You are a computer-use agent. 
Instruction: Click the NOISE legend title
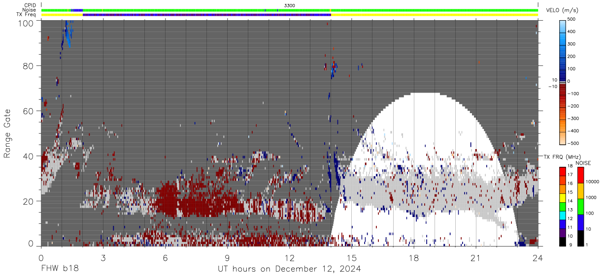583,163
